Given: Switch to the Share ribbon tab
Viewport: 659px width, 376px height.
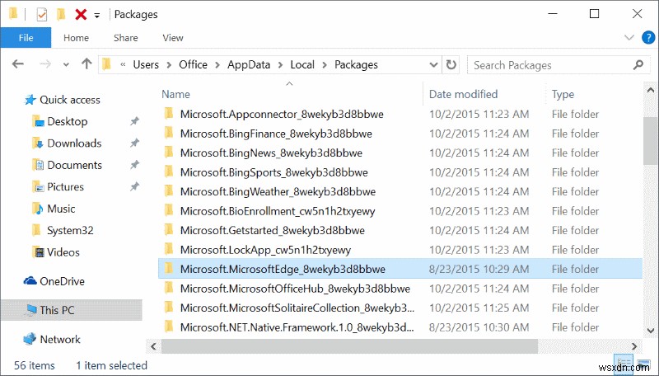Looking at the screenshot, I should point(126,38).
